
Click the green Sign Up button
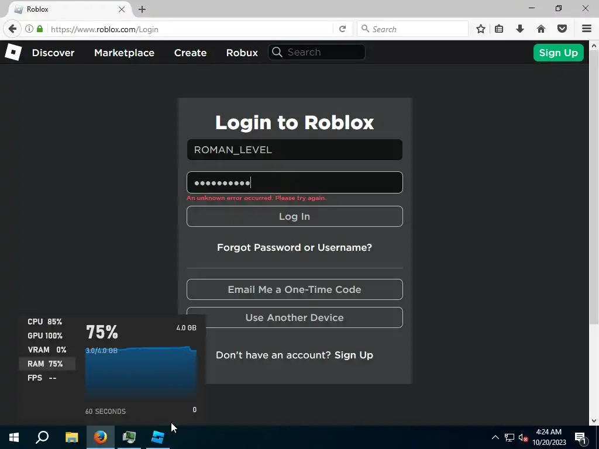tap(558, 53)
